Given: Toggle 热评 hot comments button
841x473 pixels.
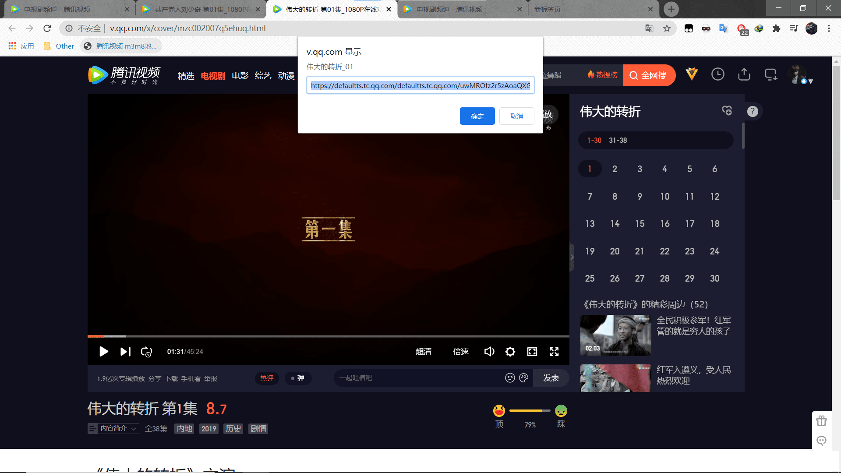Looking at the screenshot, I should coord(267,378).
